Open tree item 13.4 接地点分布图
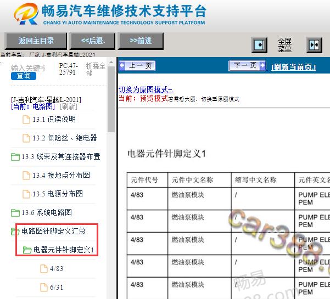This screenshot has height=299, width=330. (61, 176)
